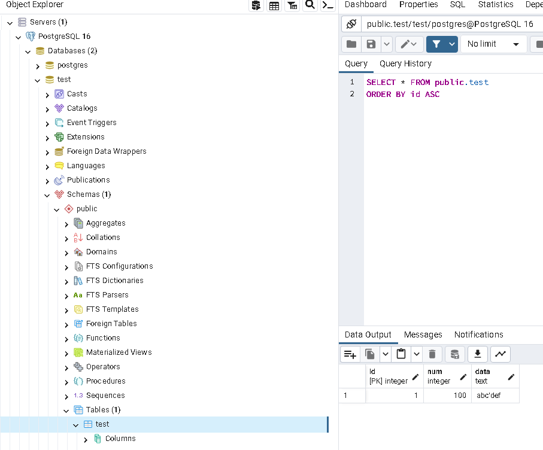The height and width of the screenshot is (450, 543).
Task: Select the Data Output tab
Action: point(368,335)
